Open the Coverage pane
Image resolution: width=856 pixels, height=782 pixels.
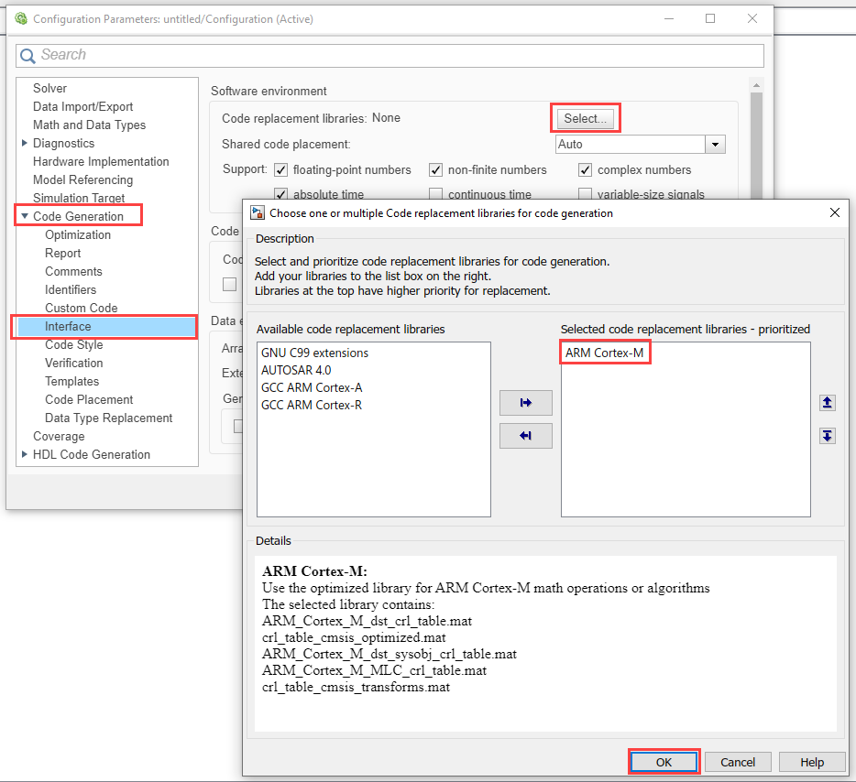59,436
